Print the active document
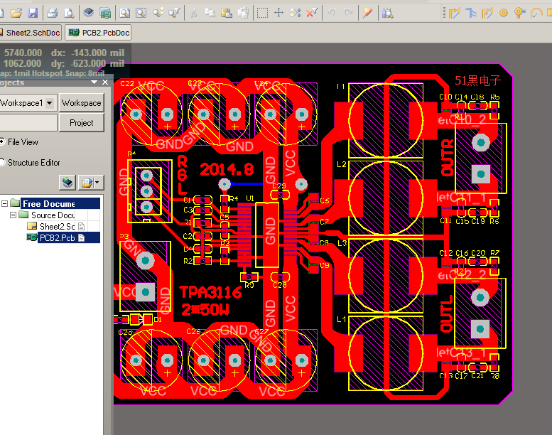The height and width of the screenshot is (435, 552). 52,14
